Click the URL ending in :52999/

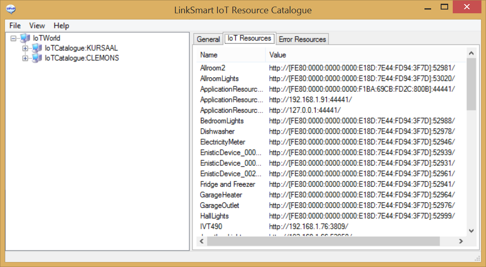(362, 216)
